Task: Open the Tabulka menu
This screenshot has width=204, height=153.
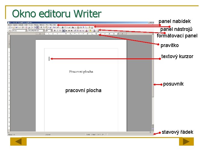Action: coord(36,25)
